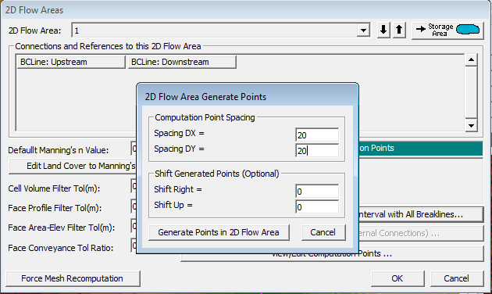The width and height of the screenshot is (492, 294).
Task: Click Edit Land Cover to Manning's button
Action: tap(73, 167)
